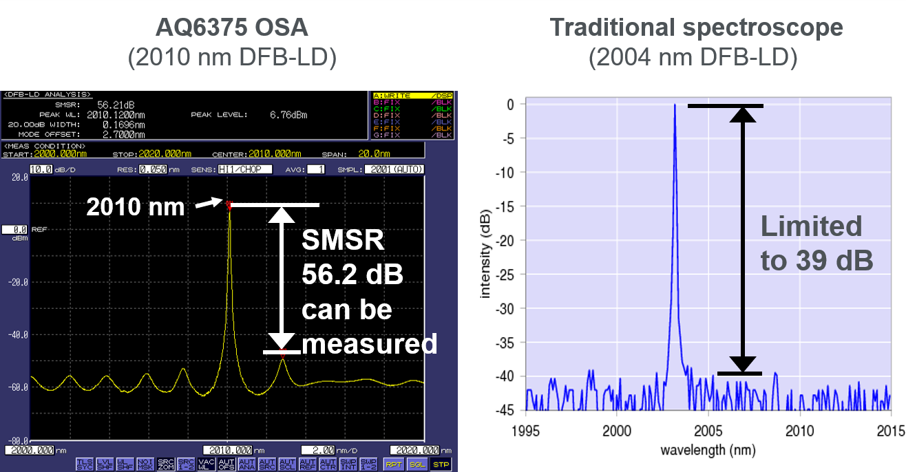Click the VAC WL vacuum wavelength icon

point(207,464)
